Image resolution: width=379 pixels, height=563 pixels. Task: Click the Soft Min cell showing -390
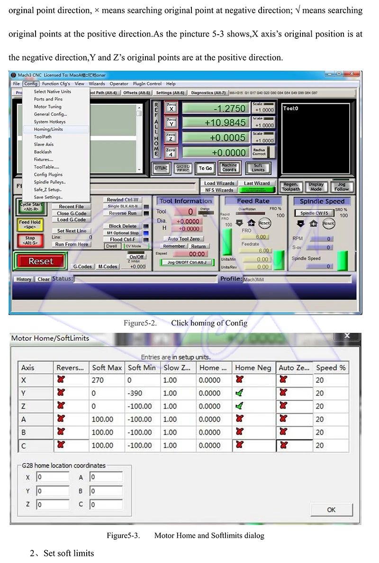[143, 393]
